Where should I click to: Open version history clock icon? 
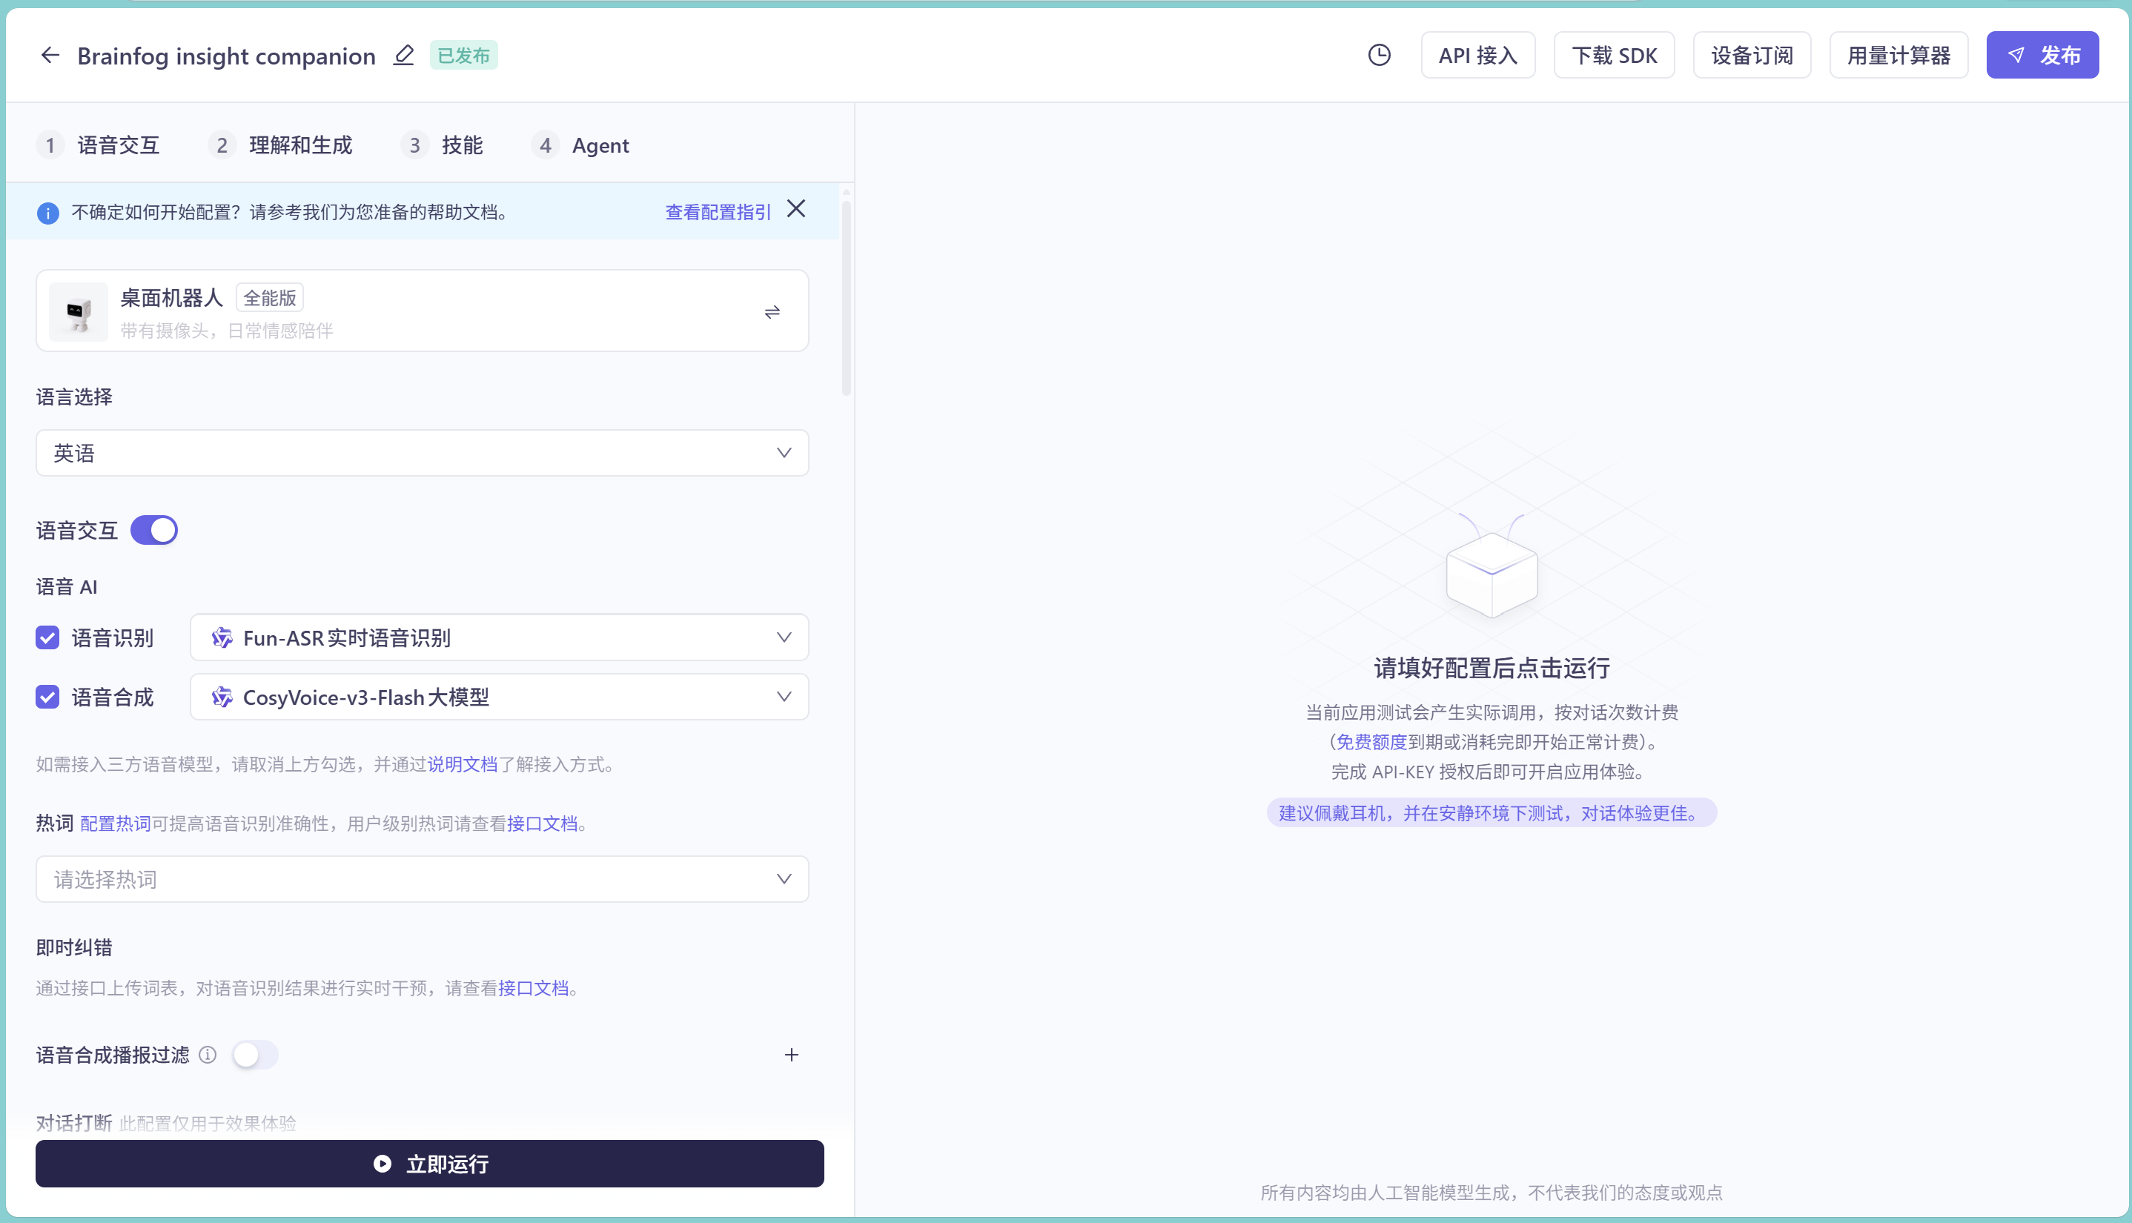point(1379,56)
